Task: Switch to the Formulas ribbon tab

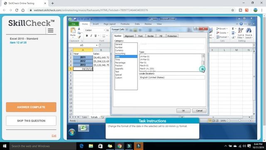Action: coord(125,24)
